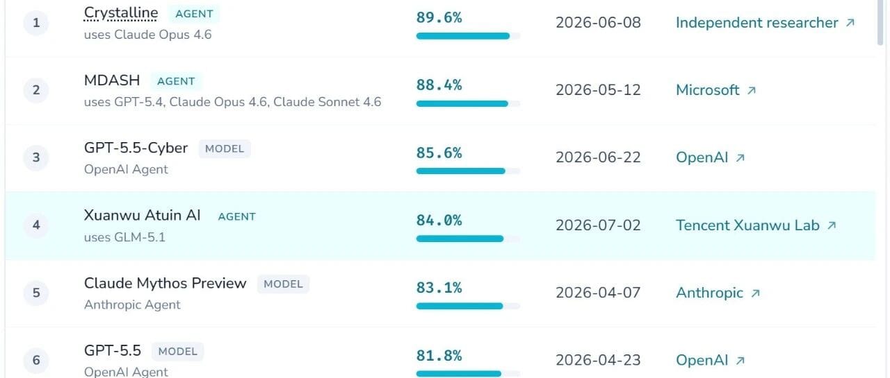Select the MODEL tag beside GPT-5.5-Cyber
The height and width of the screenshot is (378, 890).
225,148
